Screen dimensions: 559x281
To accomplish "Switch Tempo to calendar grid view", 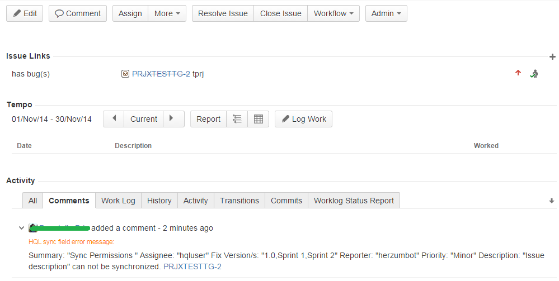I will [258, 119].
